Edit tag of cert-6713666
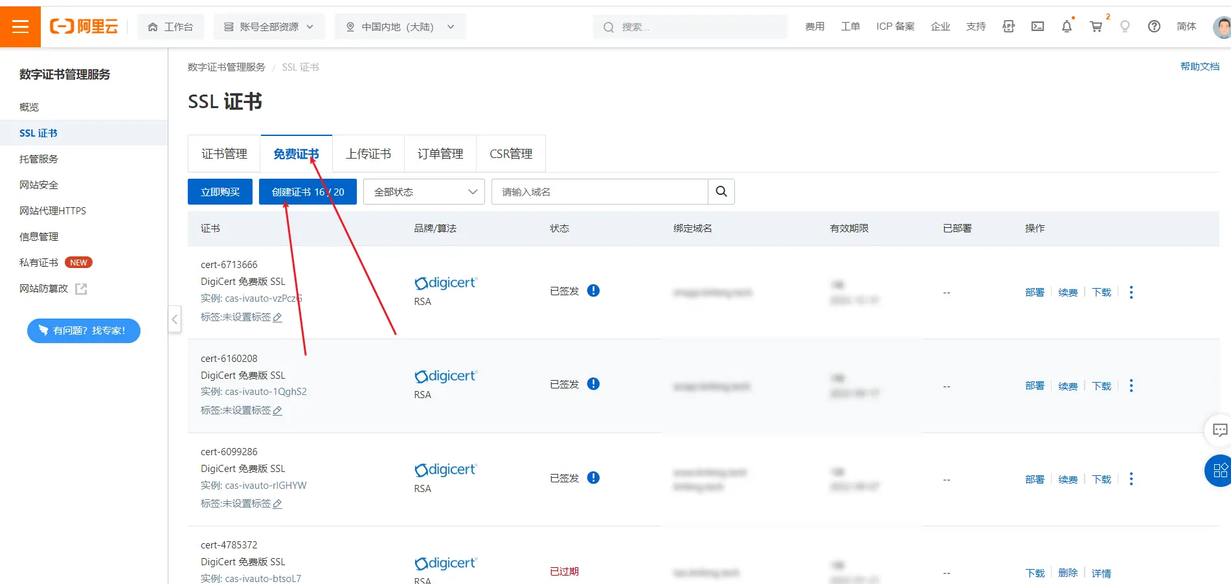 click(277, 317)
